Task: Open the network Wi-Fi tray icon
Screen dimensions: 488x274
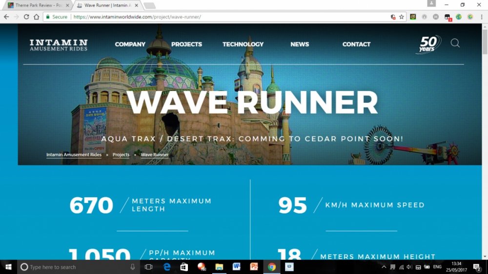Action: [x=402, y=267]
